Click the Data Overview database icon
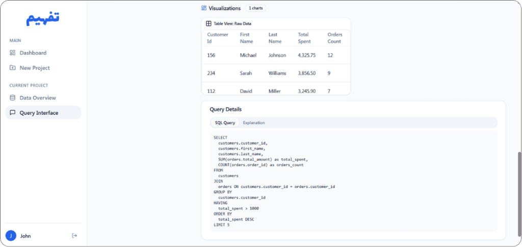This screenshot has height=247, width=522. point(13,97)
